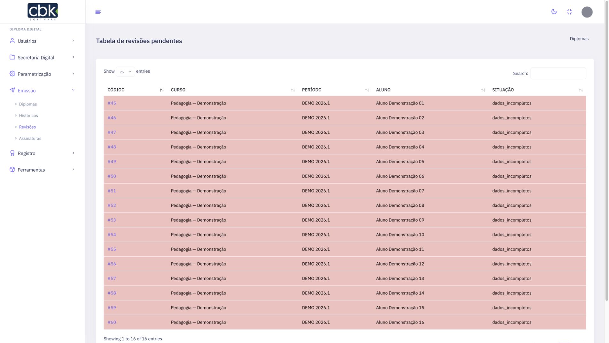The image size is (609, 343).
Task: Open revision code #58 link
Action: click(112, 293)
